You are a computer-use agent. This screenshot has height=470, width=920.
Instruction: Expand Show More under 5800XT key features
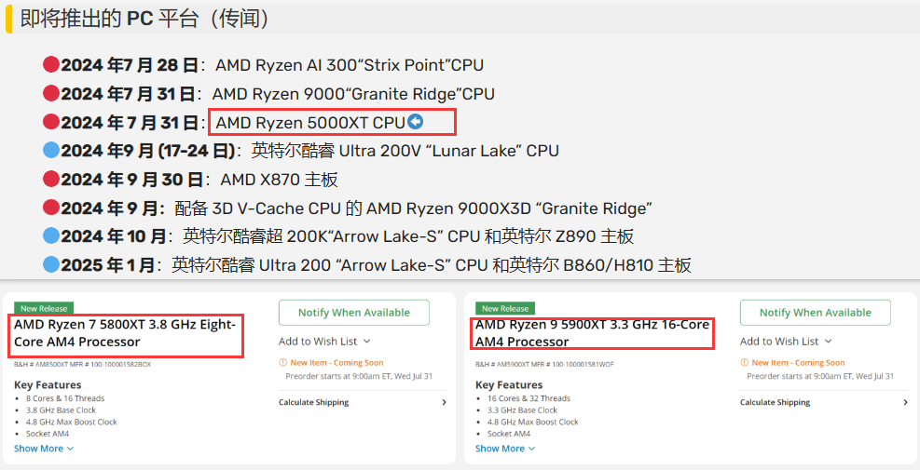tap(44, 449)
